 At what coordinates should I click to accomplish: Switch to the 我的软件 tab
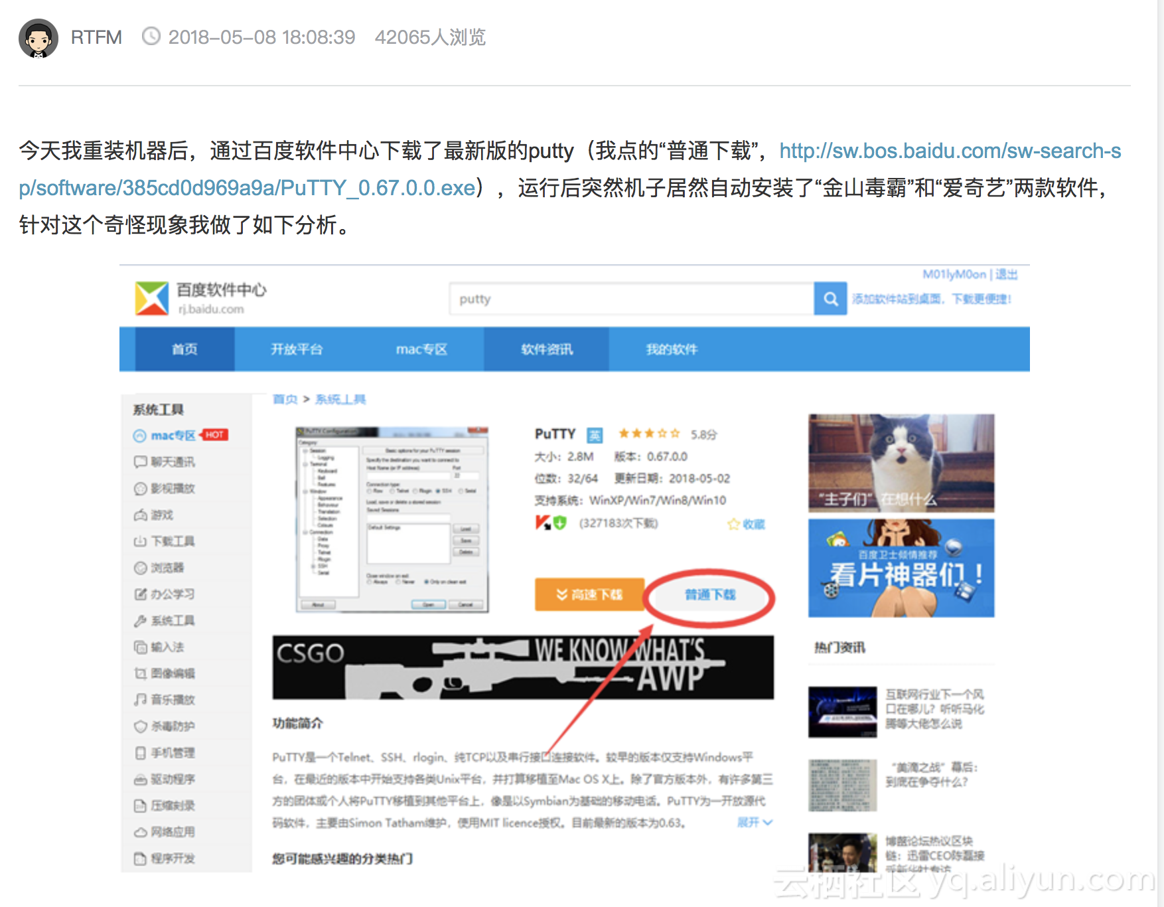pos(672,349)
